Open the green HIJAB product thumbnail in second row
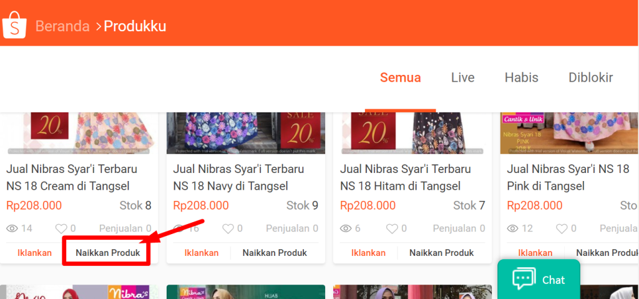The width and height of the screenshot is (639, 299). [246, 292]
